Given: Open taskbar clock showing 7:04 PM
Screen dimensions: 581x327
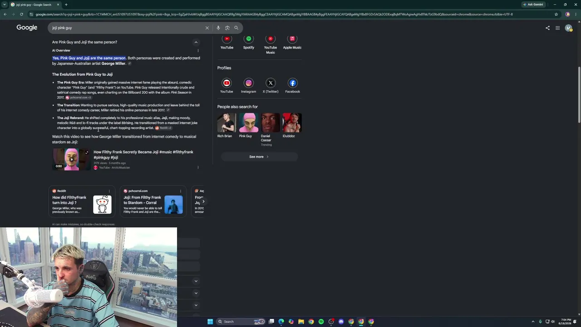Looking at the screenshot, I should pyautogui.click(x=566, y=322).
